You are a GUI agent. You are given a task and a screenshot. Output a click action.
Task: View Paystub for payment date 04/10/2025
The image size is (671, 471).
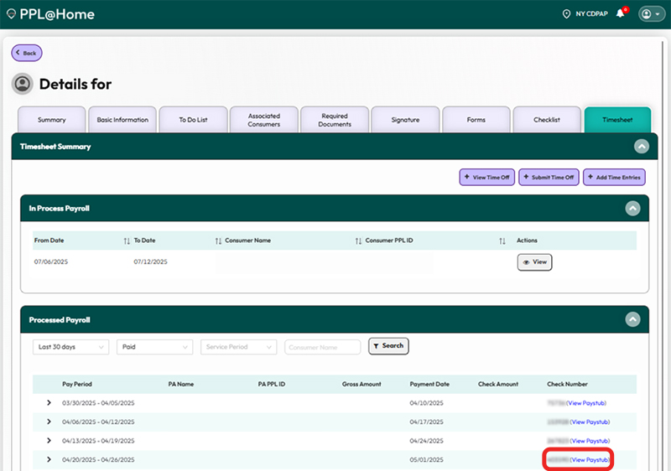586,403
